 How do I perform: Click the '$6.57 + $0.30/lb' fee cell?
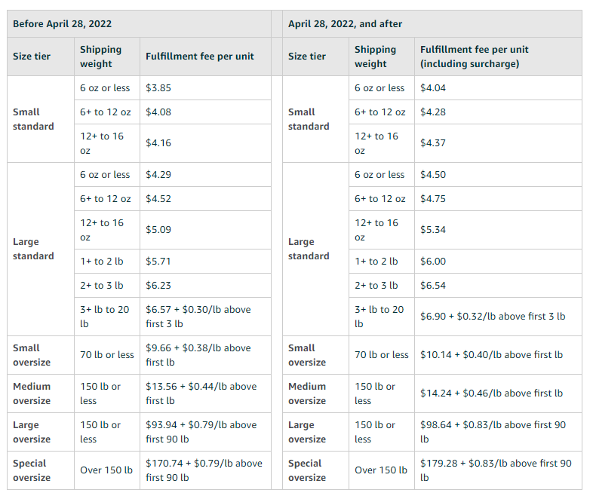pyautogui.click(x=198, y=317)
